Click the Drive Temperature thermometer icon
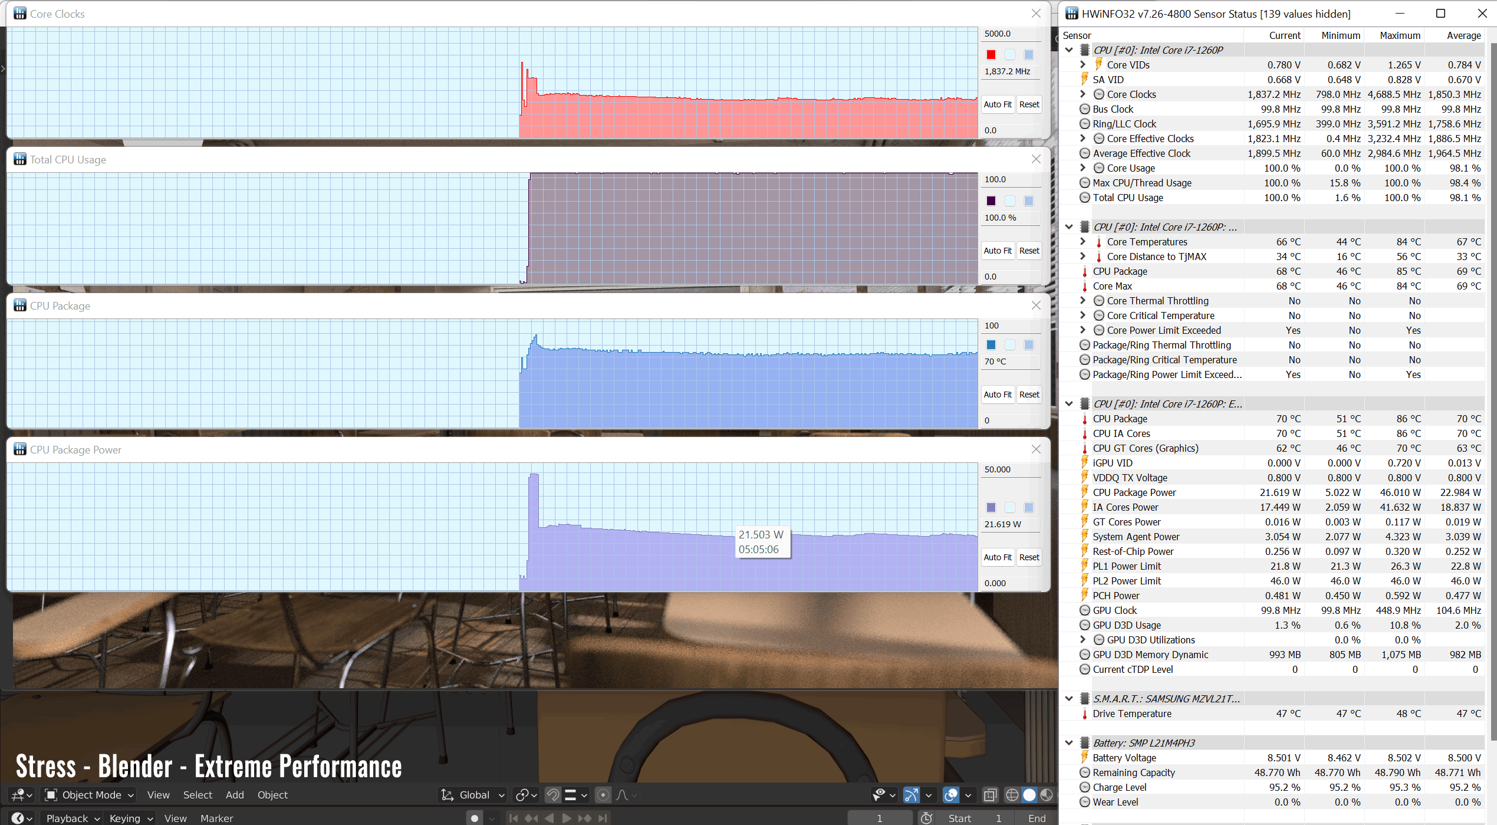This screenshot has height=825, width=1497. click(1084, 714)
